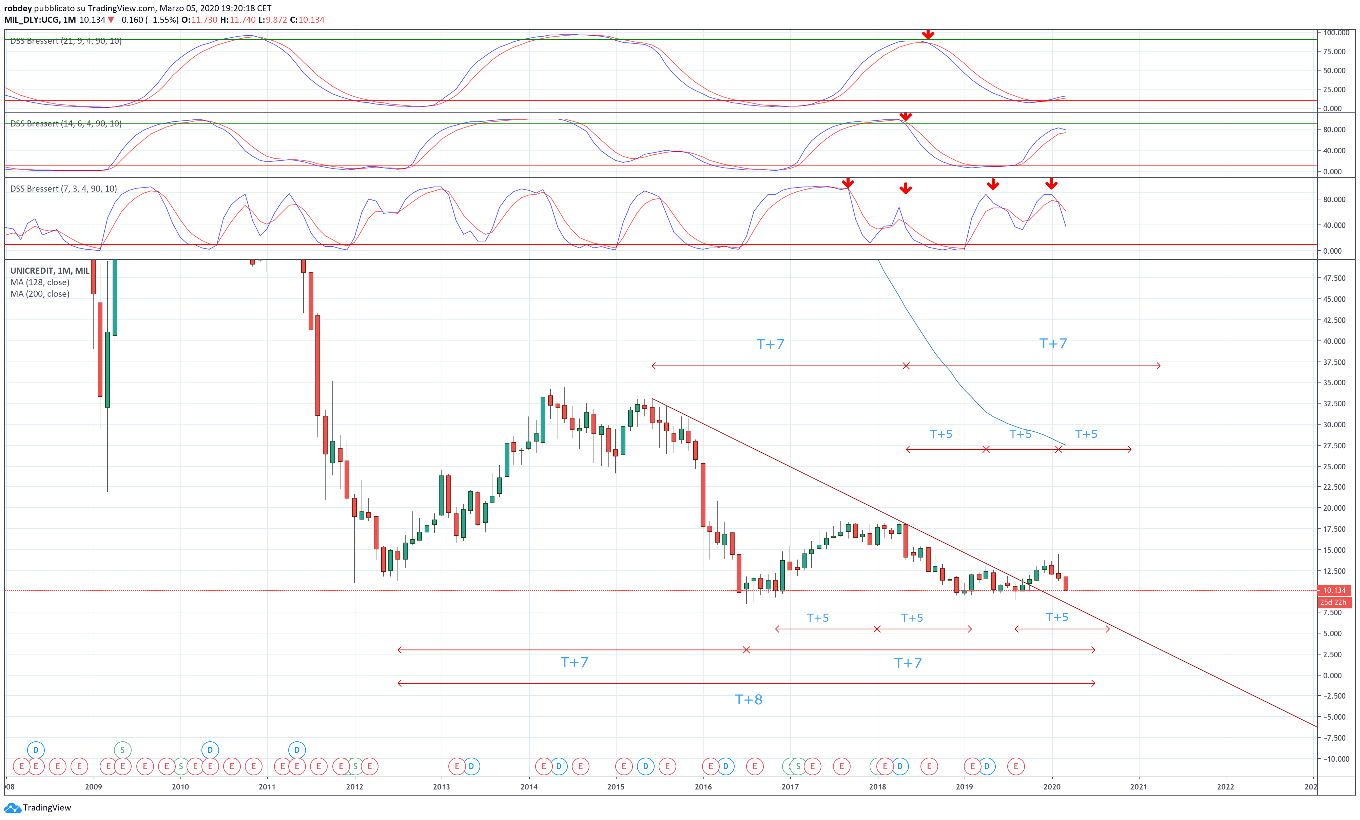Screen dimensions: 1360x820
Task: Click the UNICREDIT, 1M, MIL legend title
Action: click(50, 271)
